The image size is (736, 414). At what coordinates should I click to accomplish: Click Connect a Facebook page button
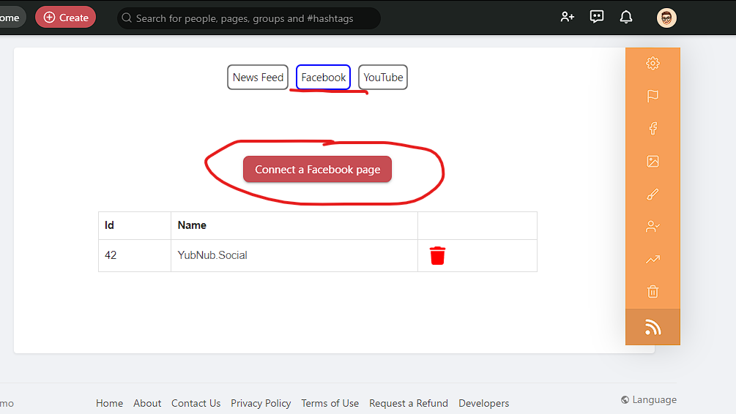[x=317, y=169]
